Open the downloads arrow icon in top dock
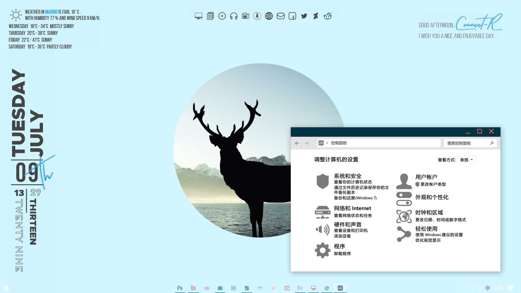This screenshot has width=521, height=293. click(x=257, y=16)
